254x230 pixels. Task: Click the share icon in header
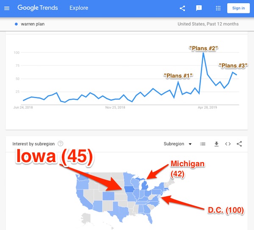tap(182, 8)
